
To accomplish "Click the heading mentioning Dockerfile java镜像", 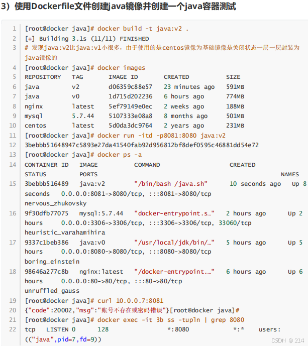I will tap(119, 7).
